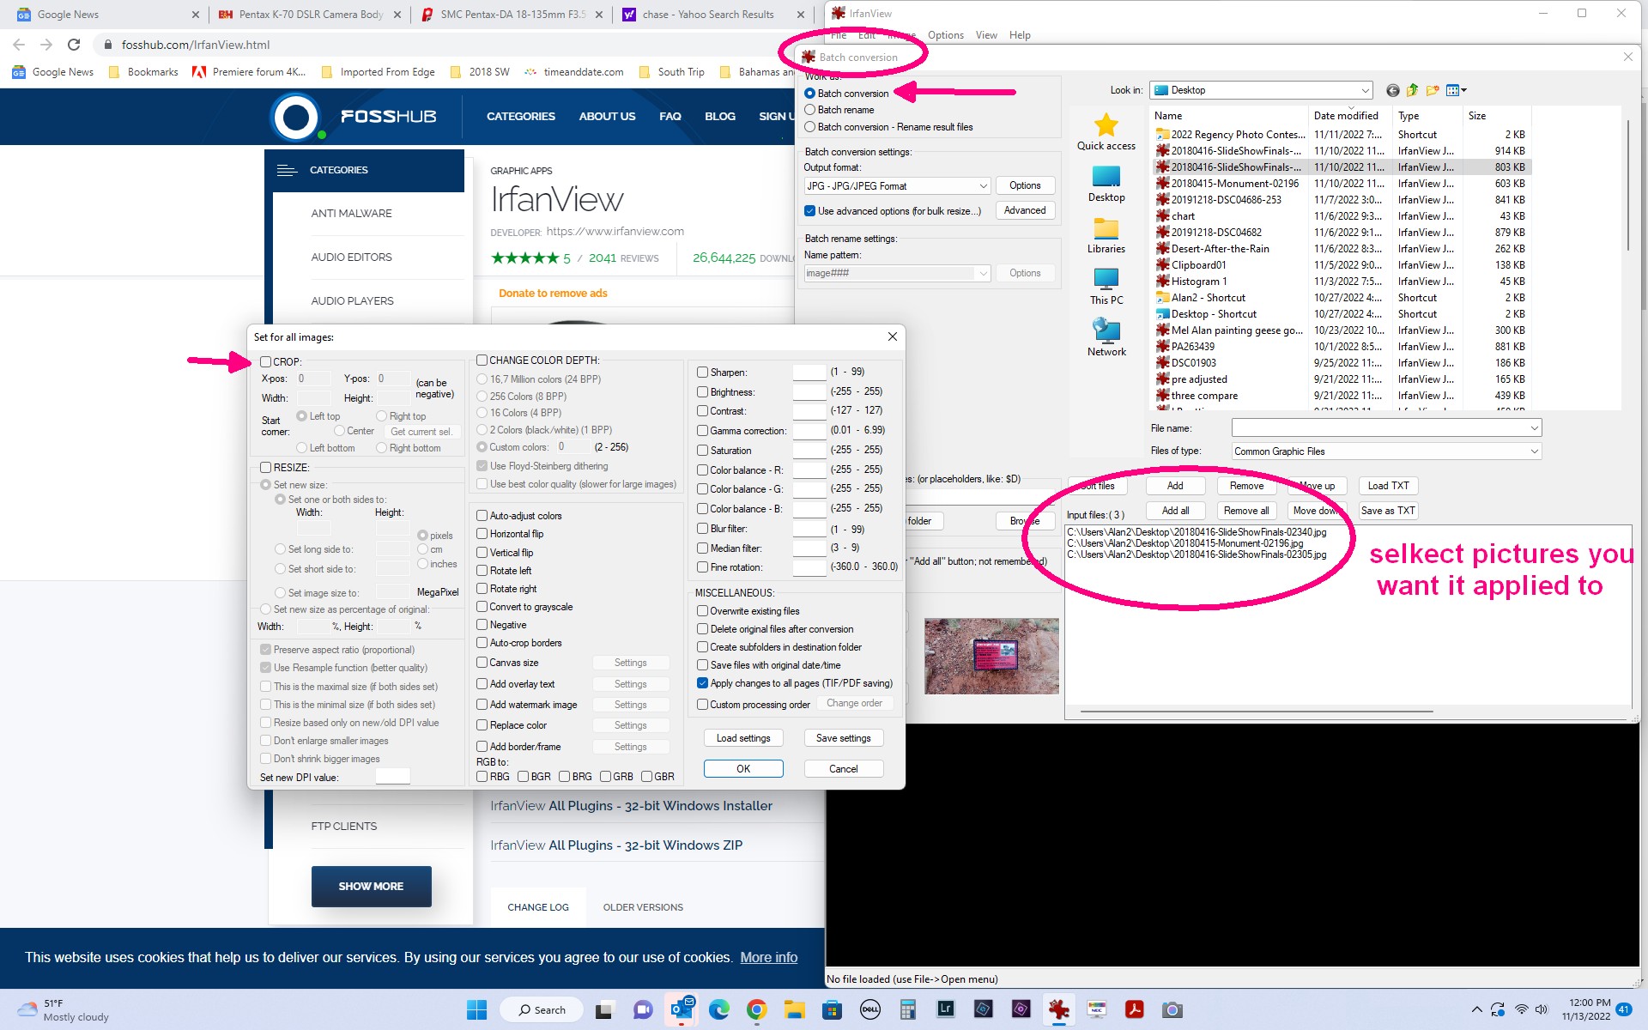The height and width of the screenshot is (1030, 1648).
Task: Open Calculator from the taskbar
Action: point(907,1009)
